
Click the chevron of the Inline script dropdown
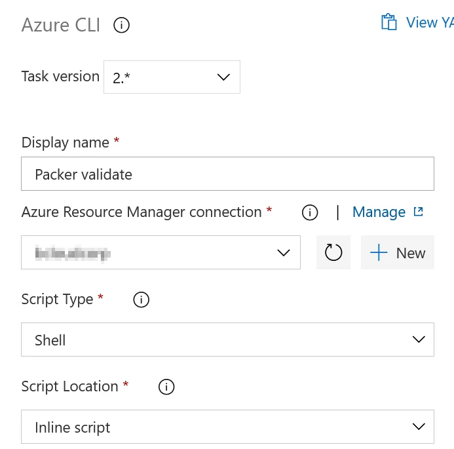click(x=419, y=427)
